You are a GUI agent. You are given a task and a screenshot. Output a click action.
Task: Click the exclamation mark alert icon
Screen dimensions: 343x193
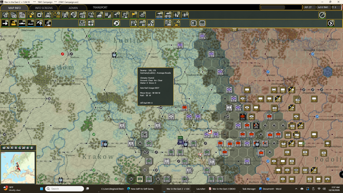click(193, 23)
